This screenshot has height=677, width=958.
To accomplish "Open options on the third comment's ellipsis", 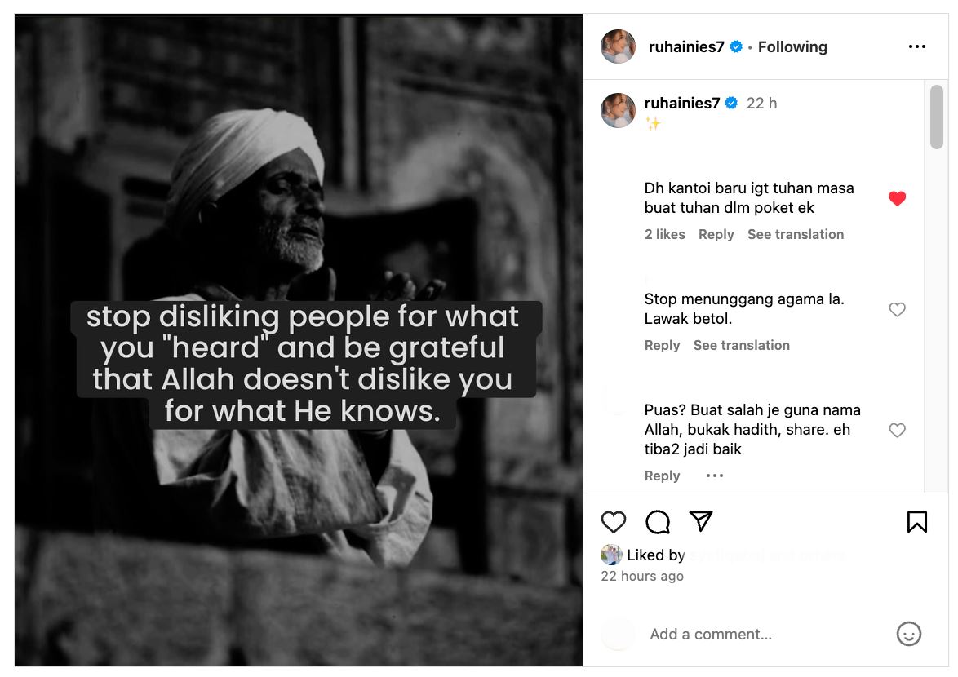I will point(715,475).
